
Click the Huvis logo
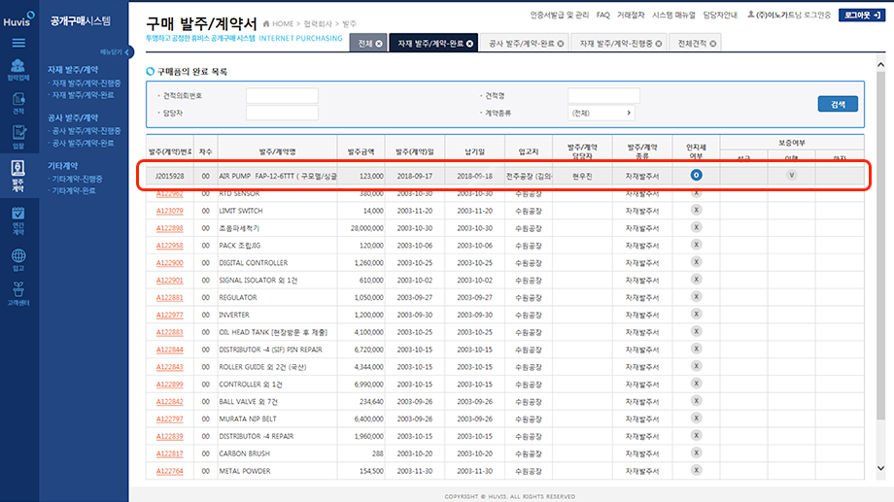pyautogui.click(x=18, y=19)
